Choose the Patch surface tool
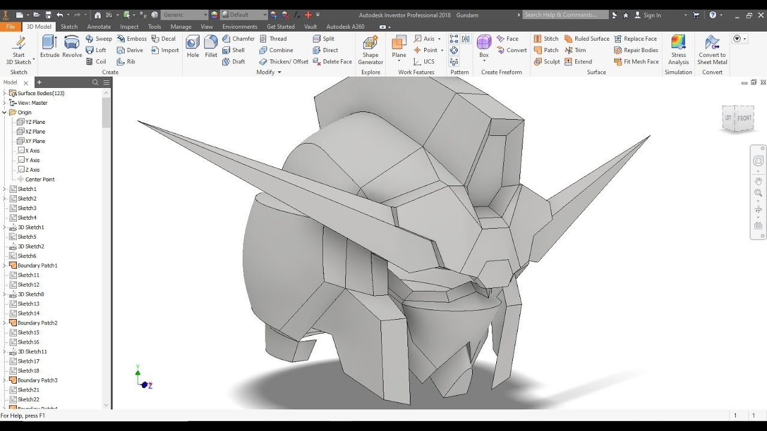This screenshot has height=431, width=767. pyautogui.click(x=546, y=50)
